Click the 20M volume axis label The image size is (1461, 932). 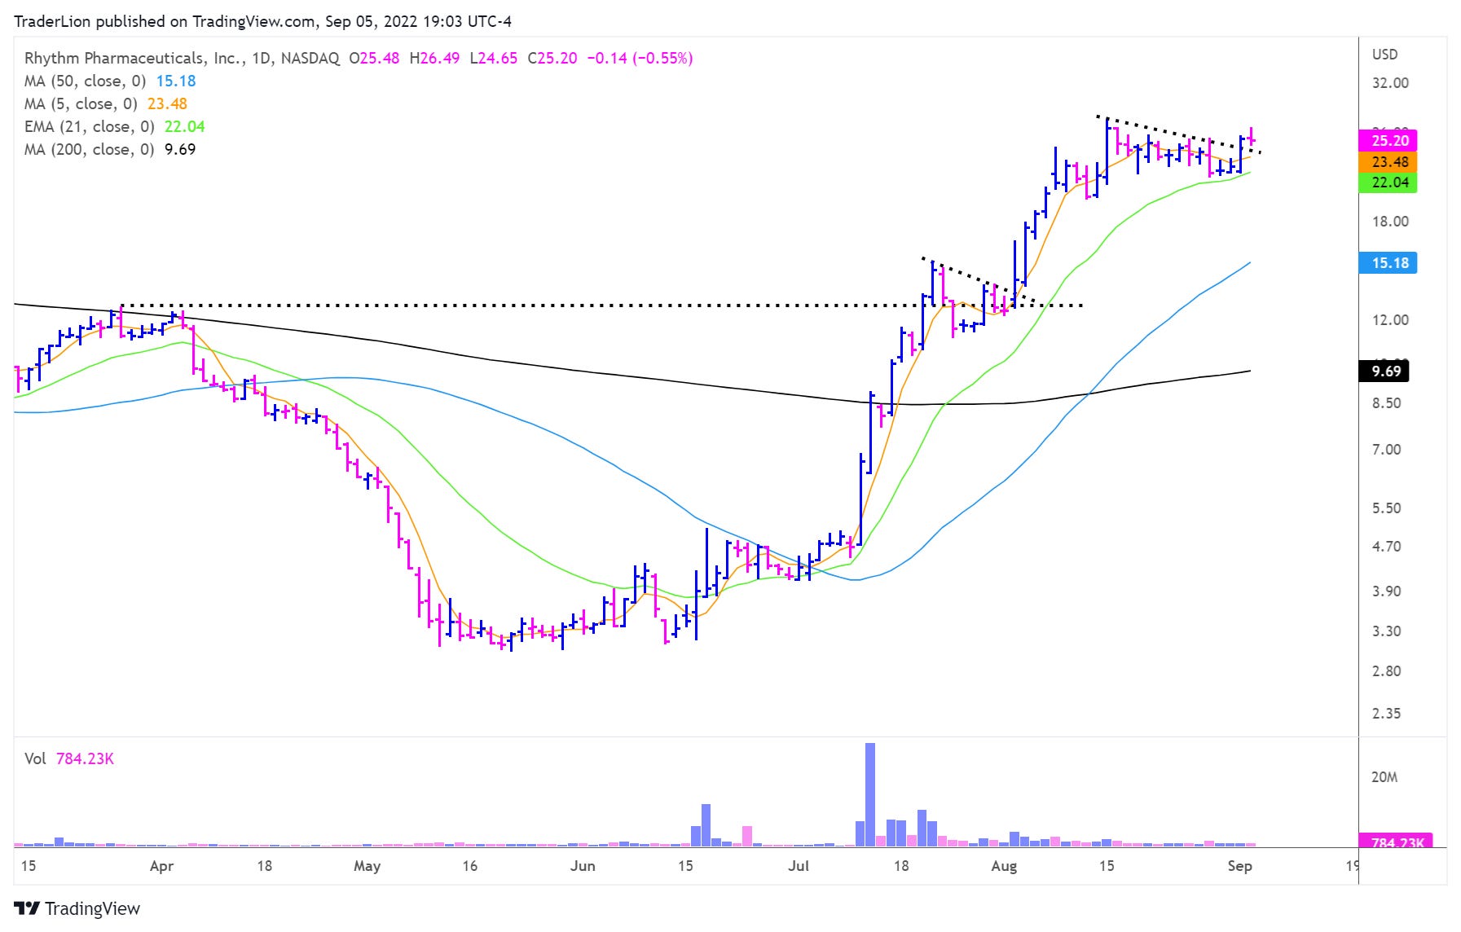coord(1384,777)
